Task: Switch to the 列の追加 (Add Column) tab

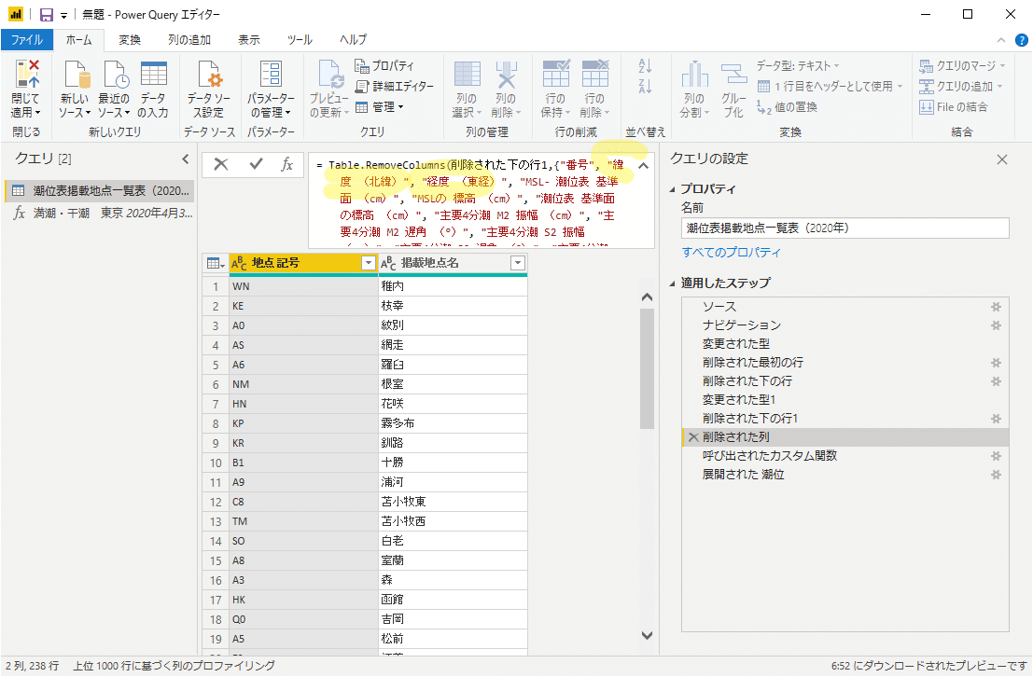Action: pos(189,40)
